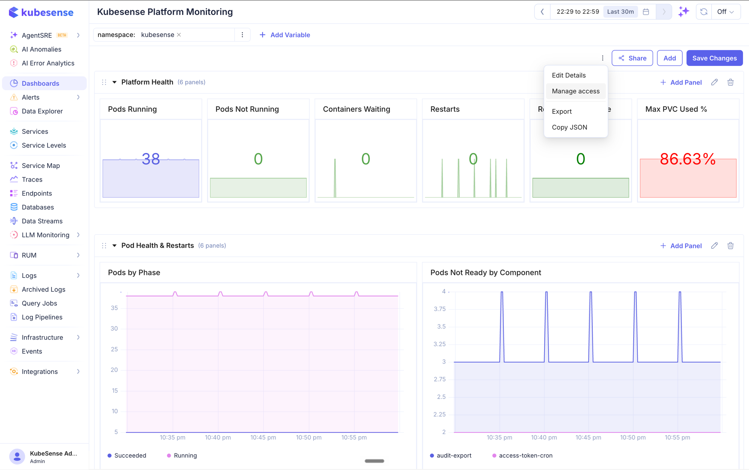Toggle access-token-cron series in legend
The image size is (749, 470).
point(522,455)
